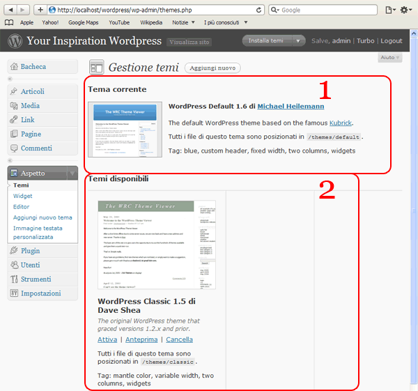Open the page menu icon in browser toolbar
The width and height of the screenshot is (418, 391).
[x=390, y=10]
